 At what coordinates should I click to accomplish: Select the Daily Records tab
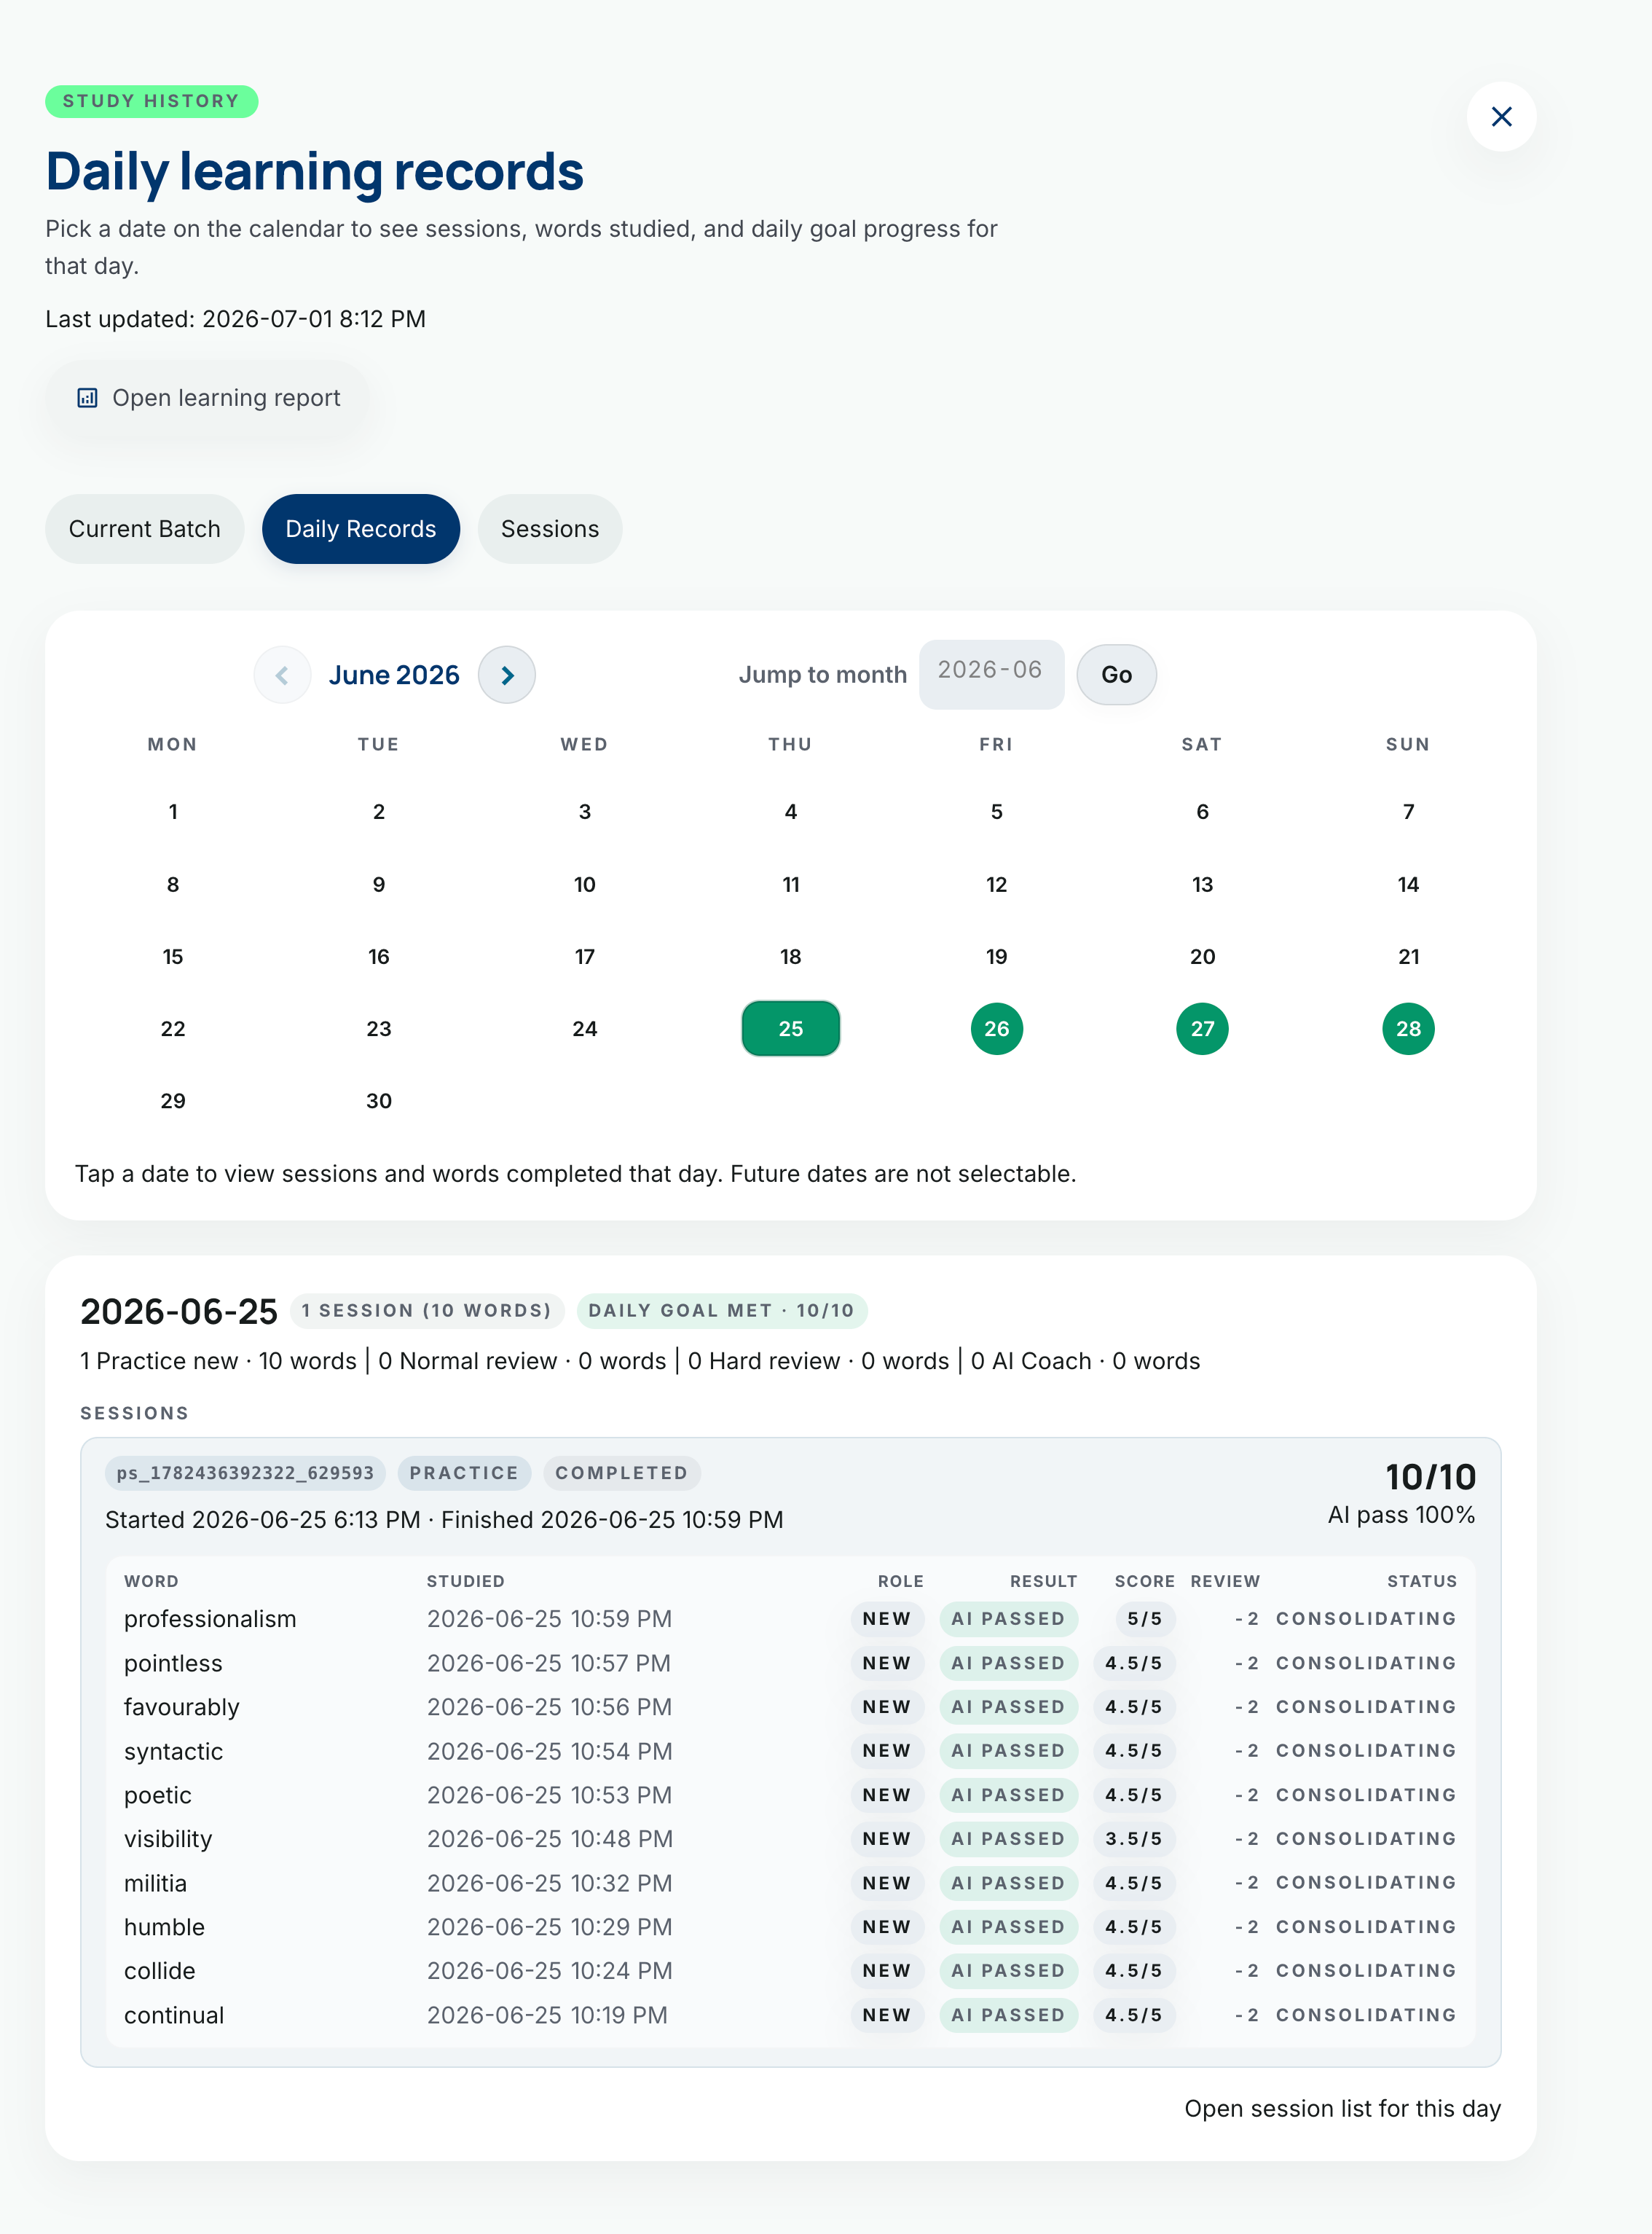(x=361, y=529)
